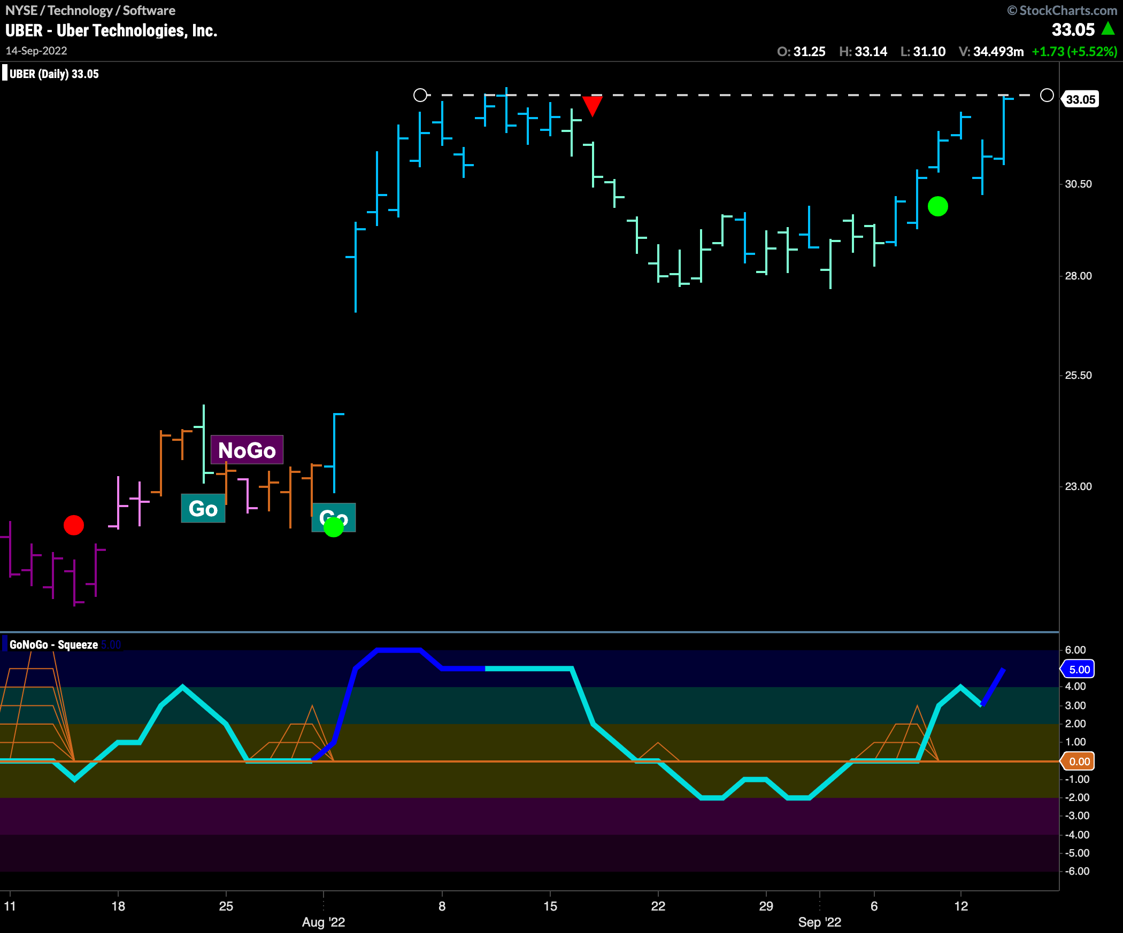Image resolution: width=1123 pixels, height=933 pixels.
Task: Click the 30.50 price axis label
Action: tap(1078, 184)
